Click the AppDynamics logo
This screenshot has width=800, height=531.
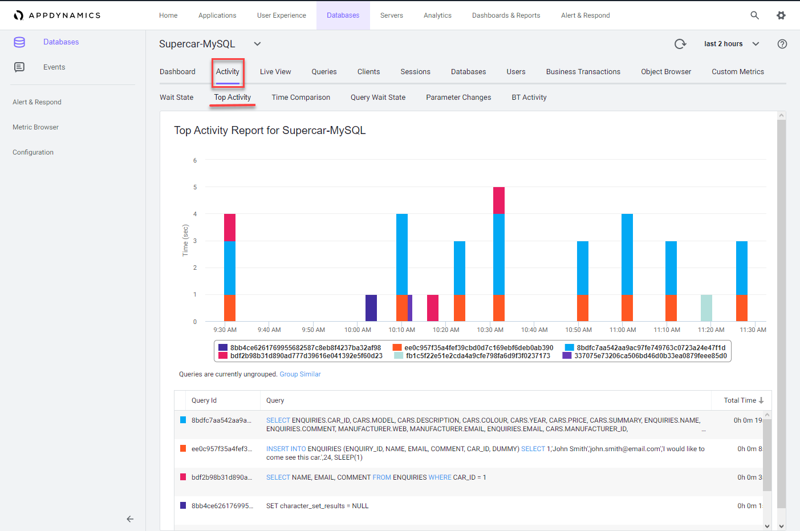(x=57, y=15)
